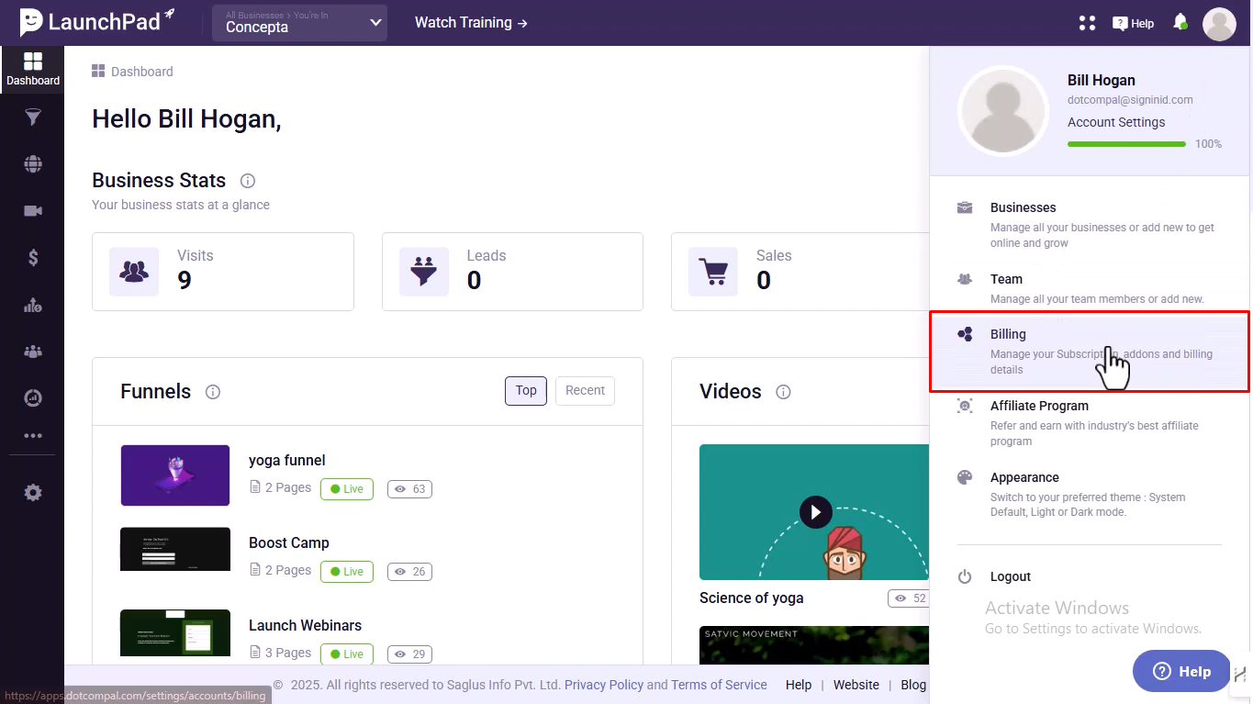Click Help in the top bar
1253x704 pixels.
(x=1134, y=23)
